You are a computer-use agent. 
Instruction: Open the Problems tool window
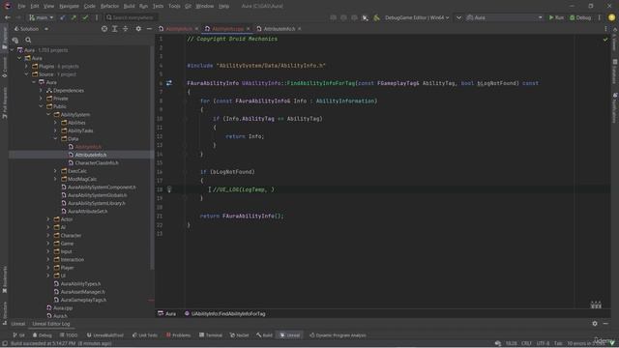(x=178, y=335)
